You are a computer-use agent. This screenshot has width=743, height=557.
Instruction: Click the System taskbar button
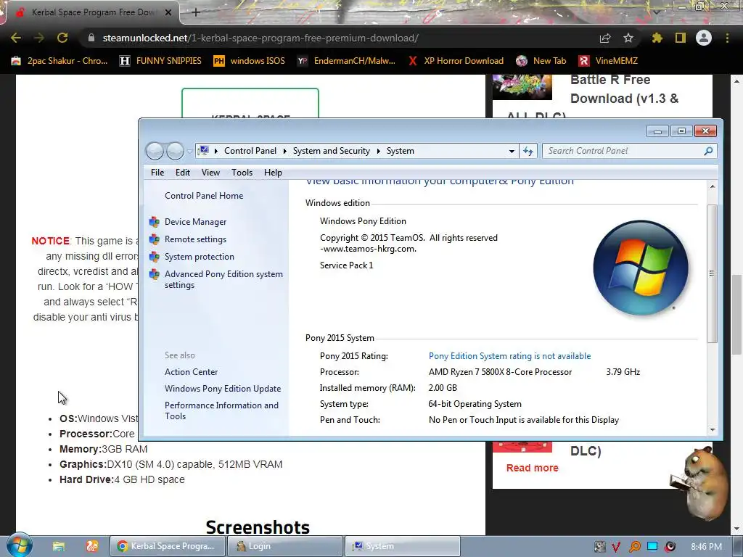(x=402, y=546)
